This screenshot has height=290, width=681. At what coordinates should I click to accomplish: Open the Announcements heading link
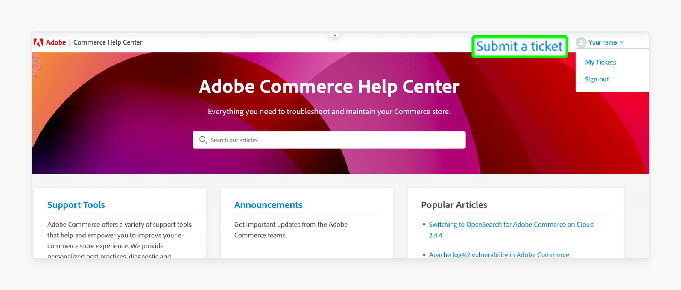268,205
